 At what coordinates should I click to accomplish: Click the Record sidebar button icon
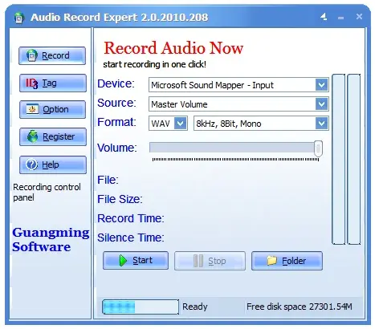click(32, 55)
